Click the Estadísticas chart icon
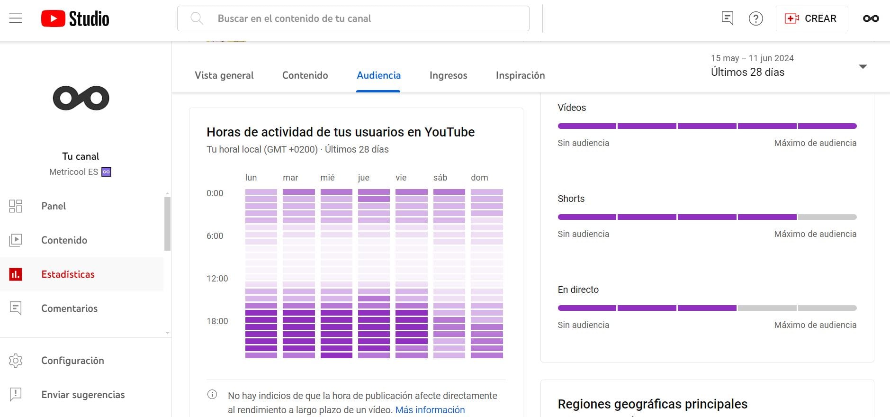Viewport: 890px width, 417px height. (16, 274)
